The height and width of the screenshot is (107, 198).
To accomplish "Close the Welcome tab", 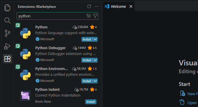I will click(x=131, y=6).
